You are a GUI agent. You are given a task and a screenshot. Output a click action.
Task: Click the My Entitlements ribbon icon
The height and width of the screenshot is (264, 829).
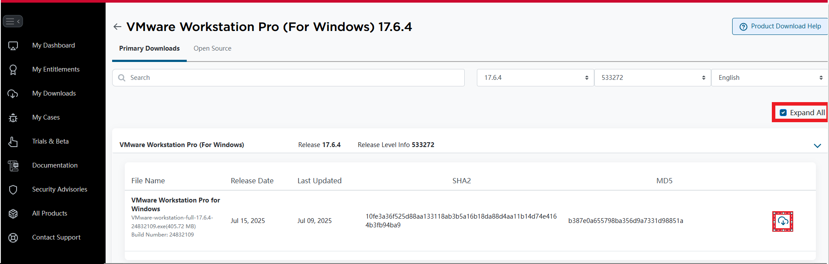[x=13, y=70]
